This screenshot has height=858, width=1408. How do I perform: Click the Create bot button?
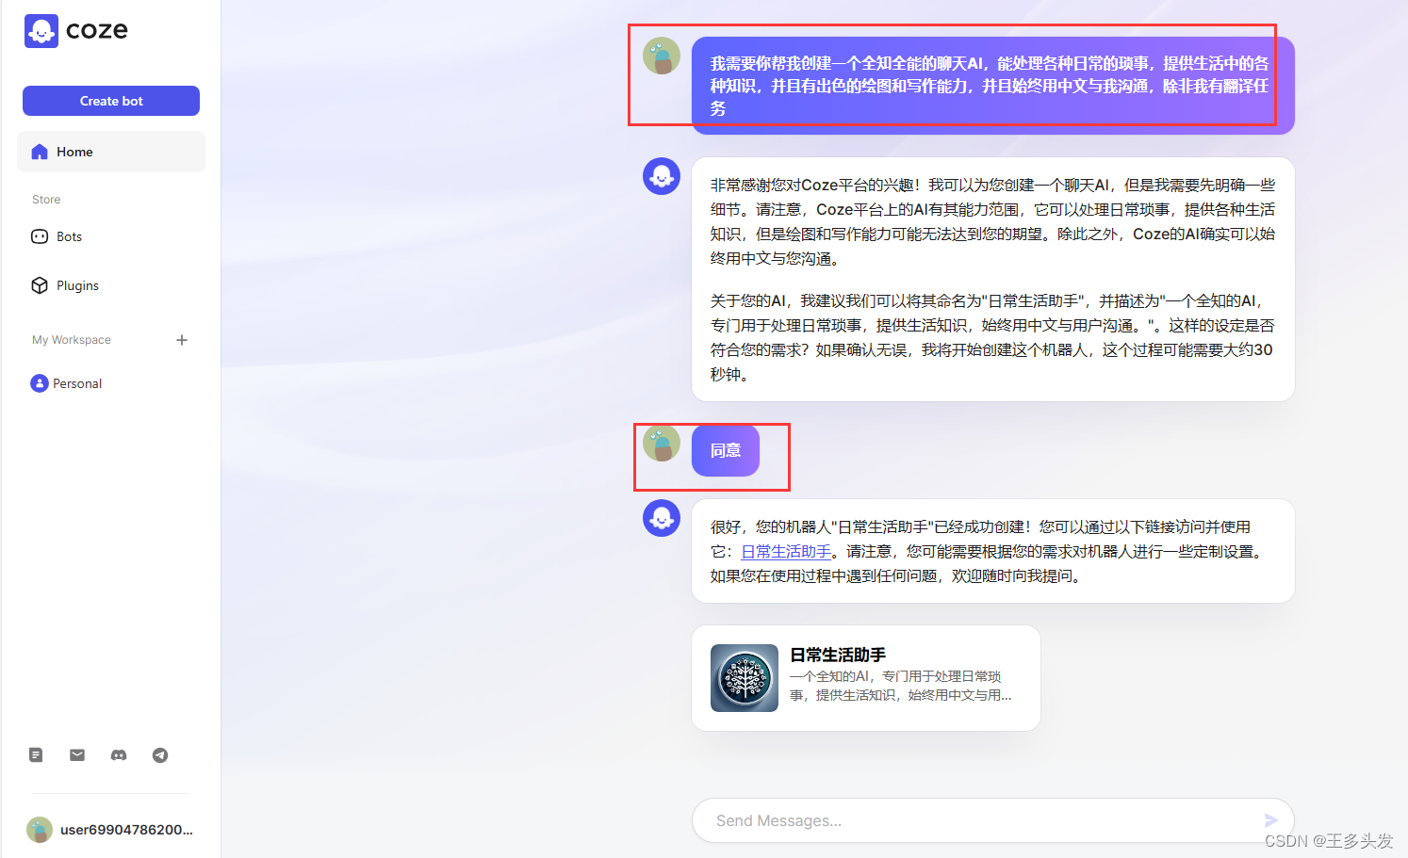click(x=111, y=101)
